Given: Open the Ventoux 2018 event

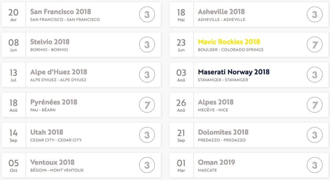Looking at the screenshot, I should 52,162.
